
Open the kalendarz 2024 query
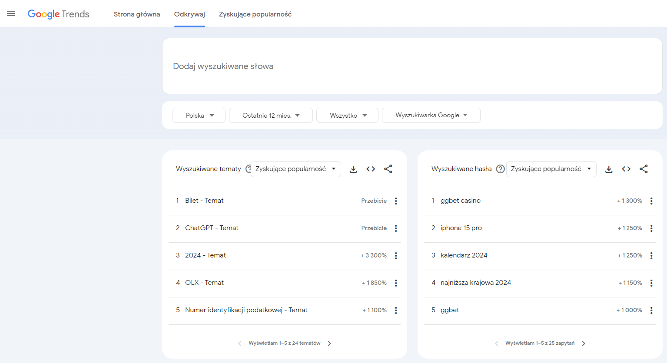point(464,255)
